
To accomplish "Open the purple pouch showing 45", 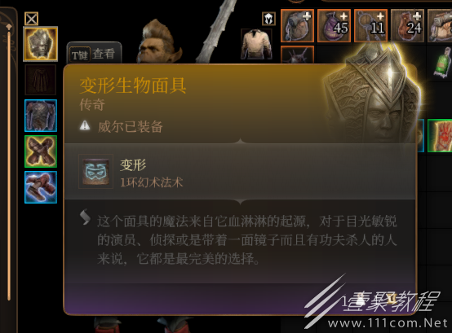I will tap(334, 25).
